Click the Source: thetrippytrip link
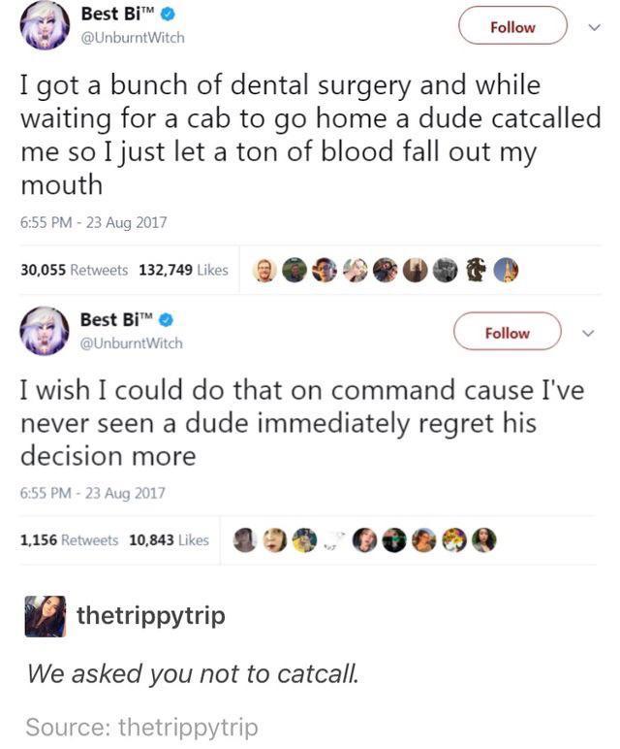The image size is (620, 749). pyautogui.click(x=142, y=728)
